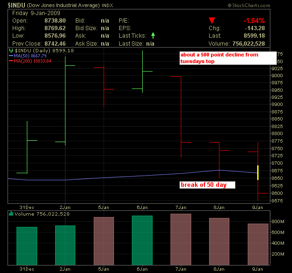Click the 8Jan red price bar
This screenshot has height=273, width=292.
coord(219,160)
